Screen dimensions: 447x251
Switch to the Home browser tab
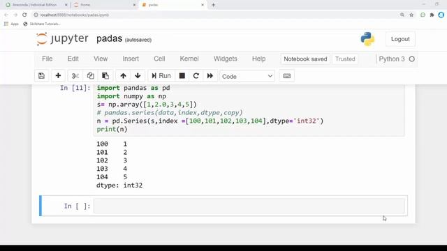(85, 5)
